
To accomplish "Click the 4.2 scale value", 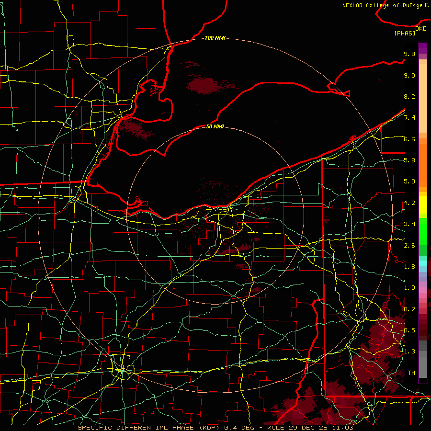I will [x=409, y=203].
